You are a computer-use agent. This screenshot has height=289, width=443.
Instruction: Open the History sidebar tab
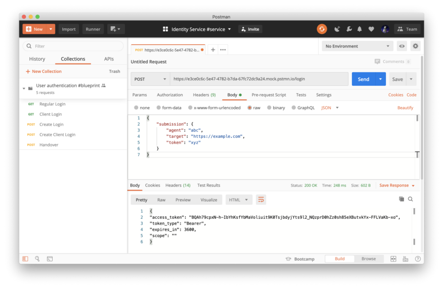[x=37, y=59]
